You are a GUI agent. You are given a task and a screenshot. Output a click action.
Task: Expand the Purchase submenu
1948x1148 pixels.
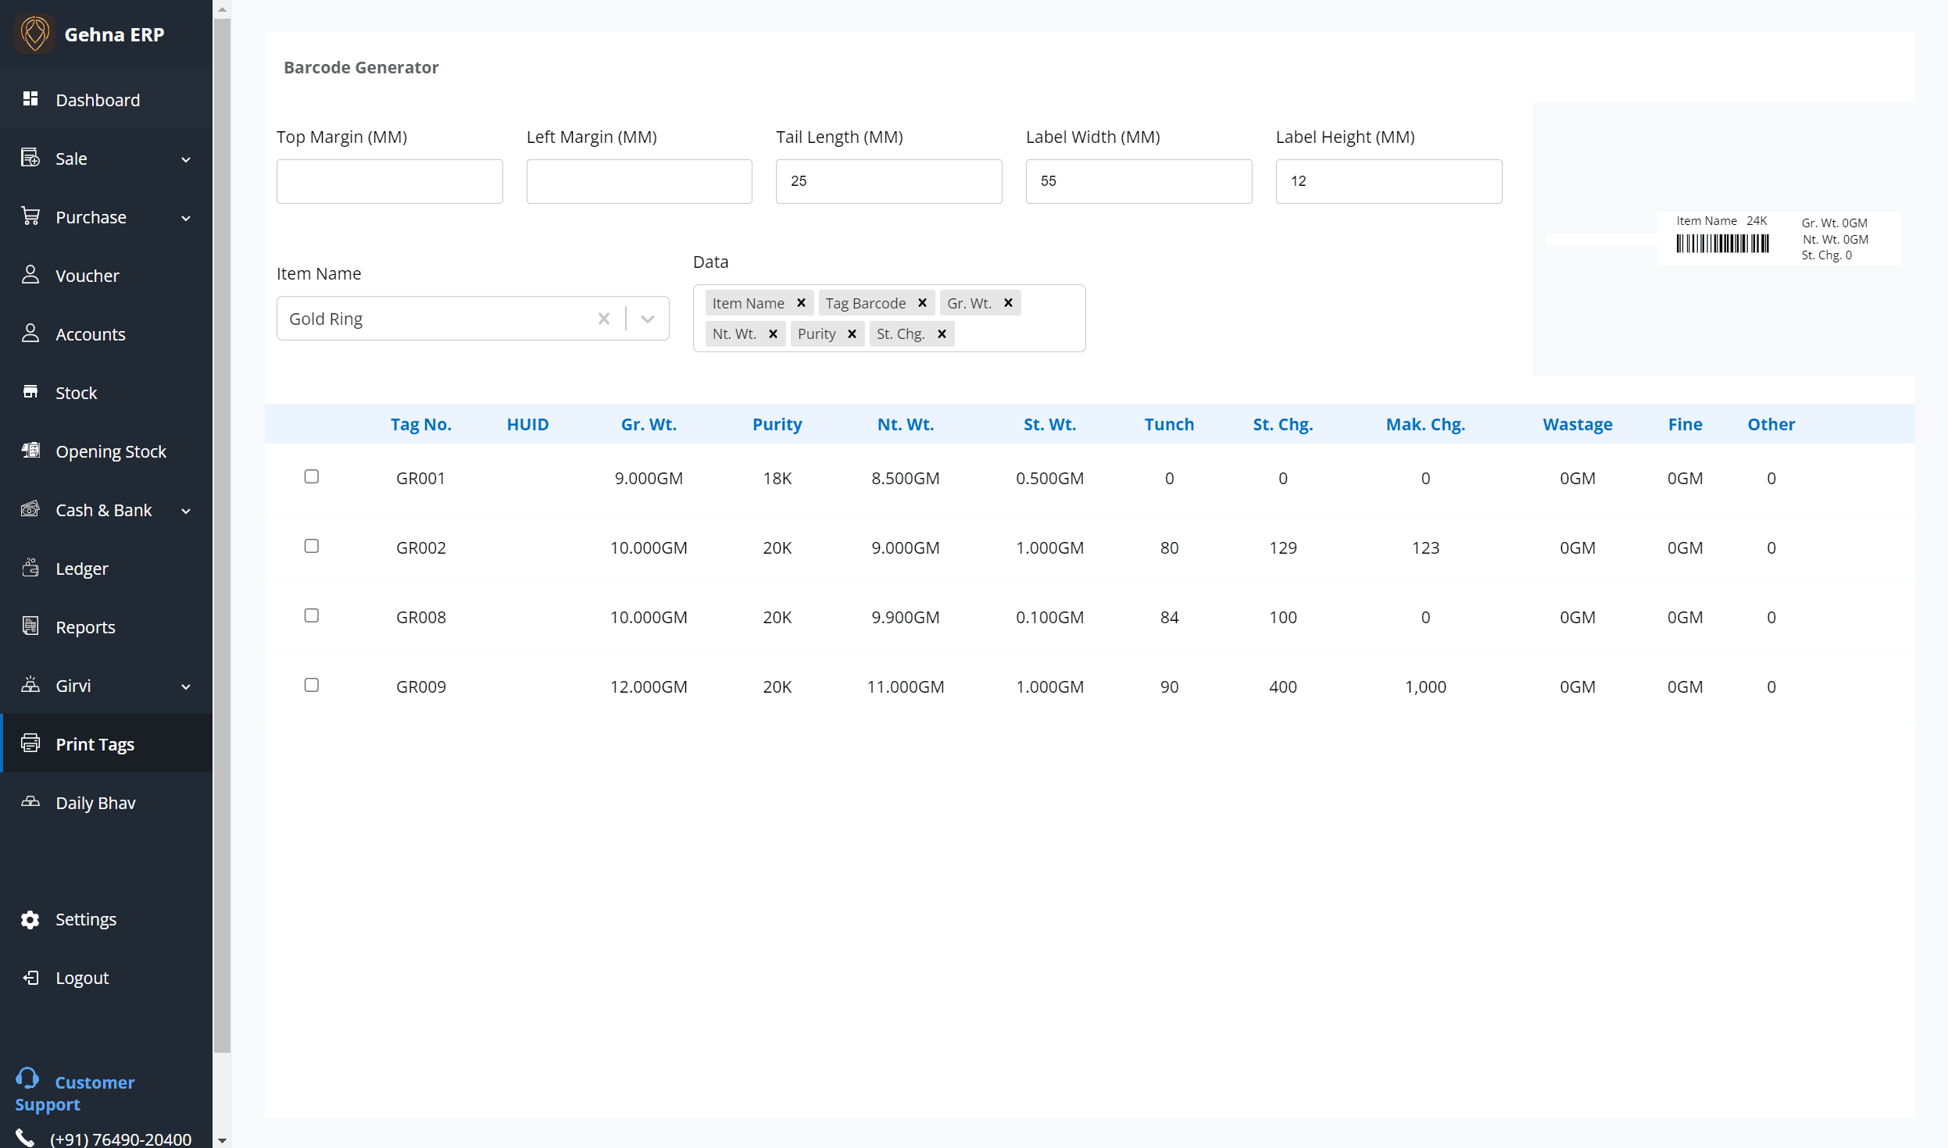185,218
